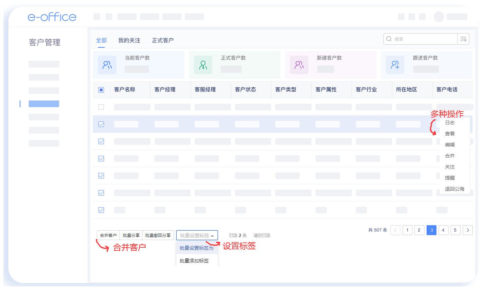Go to the previous page arrow
Image resolution: width=481 pixels, height=287 pixels.
[x=395, y=230]
